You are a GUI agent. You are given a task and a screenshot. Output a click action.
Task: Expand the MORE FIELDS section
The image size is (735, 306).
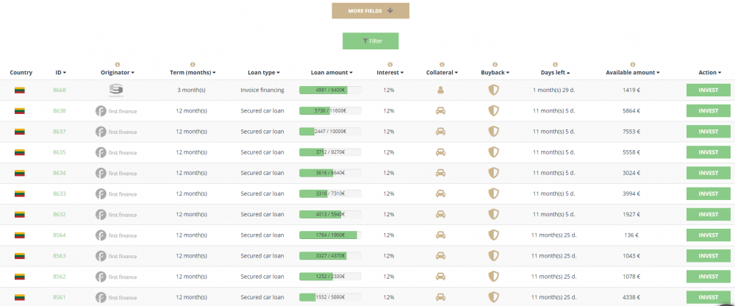pyautogui.click(x=370, y=11)
